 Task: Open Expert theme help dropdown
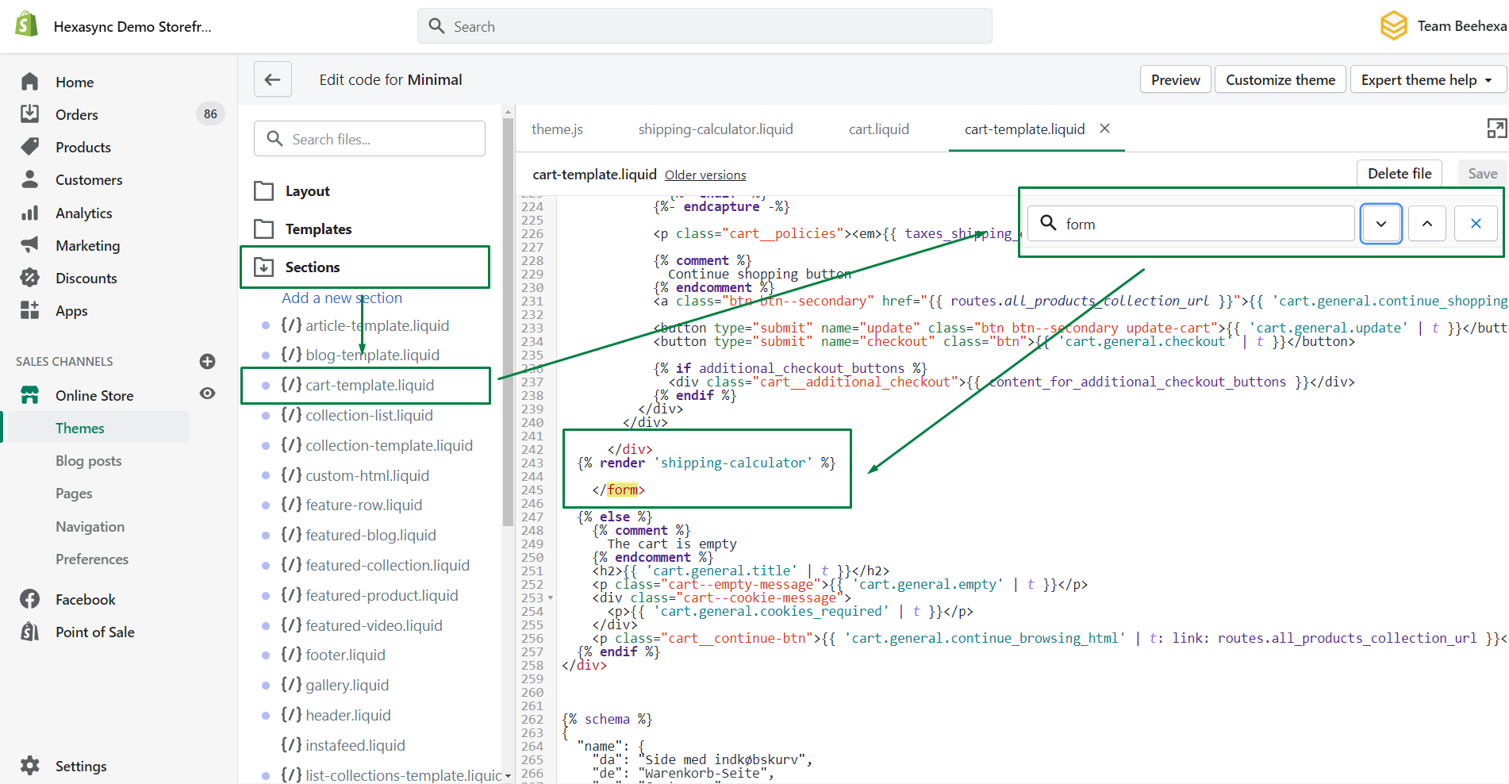pyautogui.click(x=1426, y=79)
